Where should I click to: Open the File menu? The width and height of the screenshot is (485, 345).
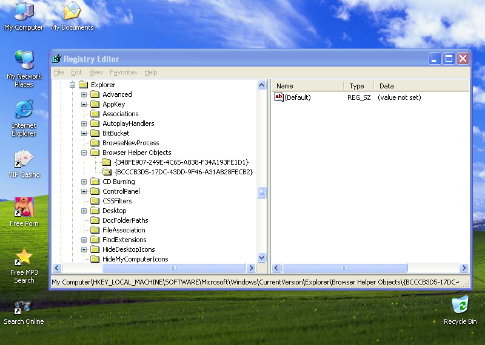tap(59, 72)
